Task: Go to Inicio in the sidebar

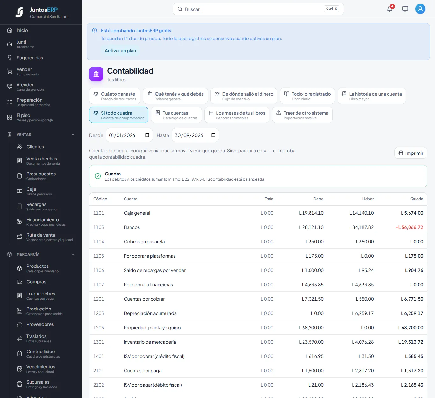Action: [x=41, y=30]
